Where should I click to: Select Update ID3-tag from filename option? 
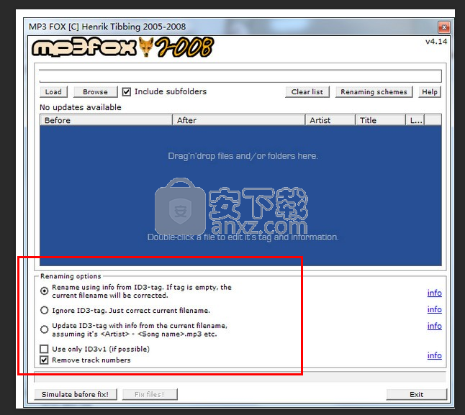(x=44, y=329)
